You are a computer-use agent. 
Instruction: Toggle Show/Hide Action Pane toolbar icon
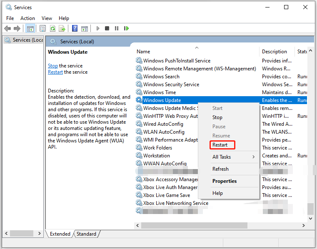point(85,28)
